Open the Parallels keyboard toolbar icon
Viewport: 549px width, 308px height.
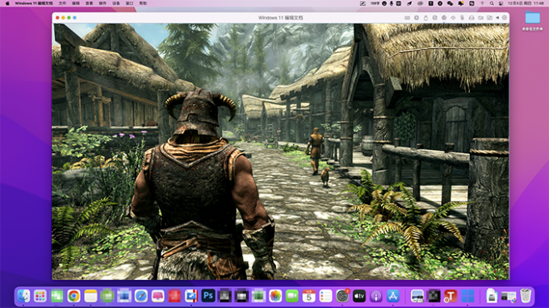(407, 18)
